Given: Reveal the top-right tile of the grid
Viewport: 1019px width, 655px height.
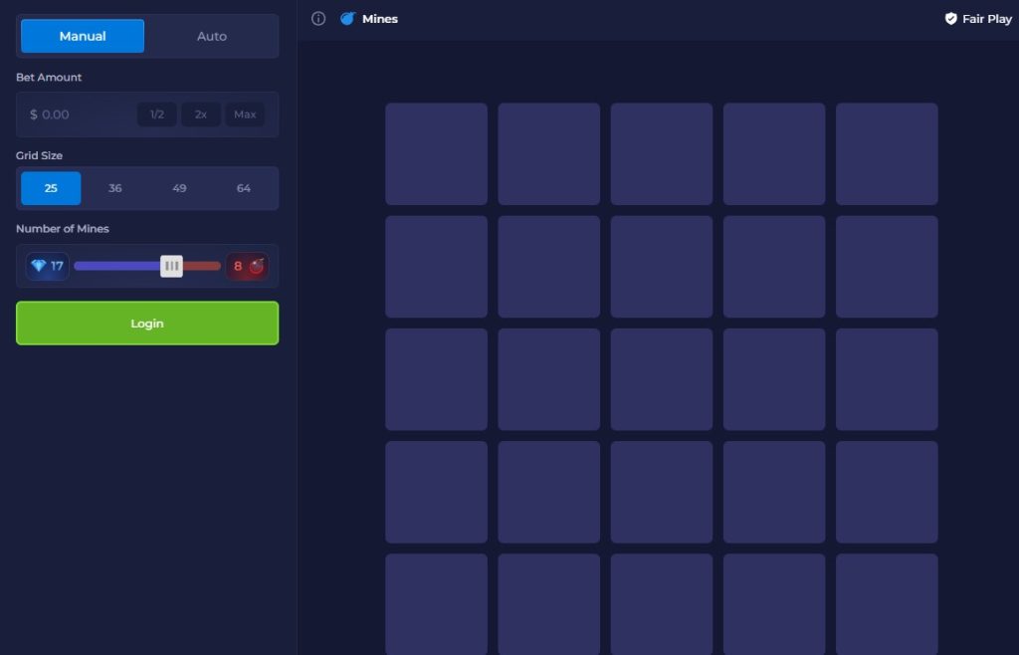Looking at the screenshot, I should (887, 154).
